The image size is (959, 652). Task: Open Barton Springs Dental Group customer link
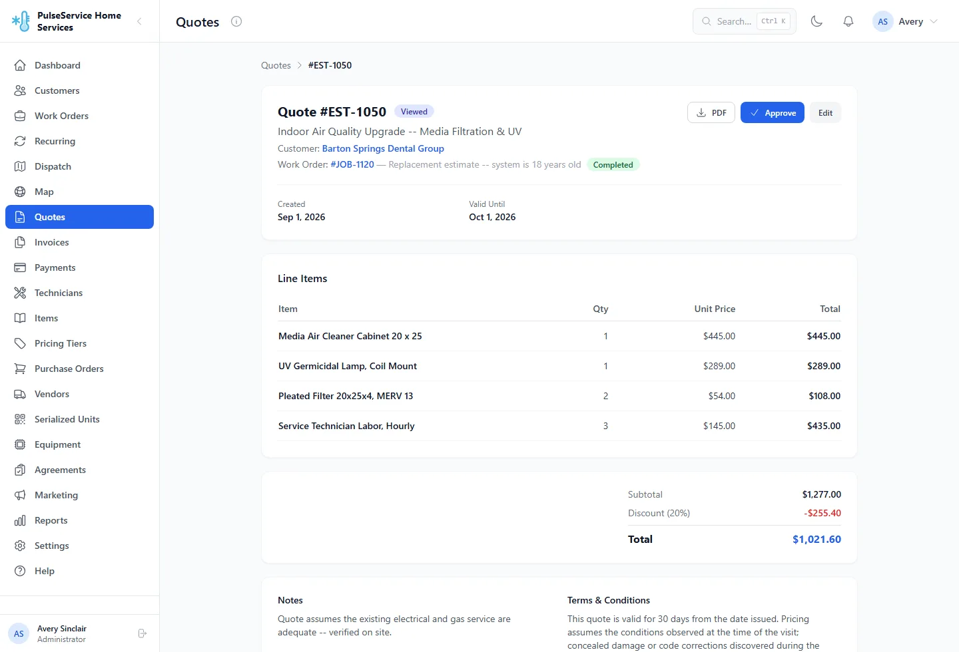[x=383, y=148]
